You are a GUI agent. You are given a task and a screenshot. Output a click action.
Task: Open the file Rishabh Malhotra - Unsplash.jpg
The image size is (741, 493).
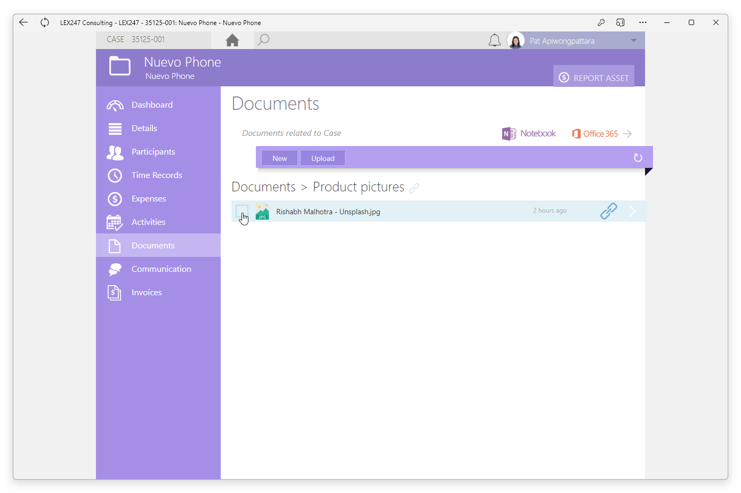point(328,212)
